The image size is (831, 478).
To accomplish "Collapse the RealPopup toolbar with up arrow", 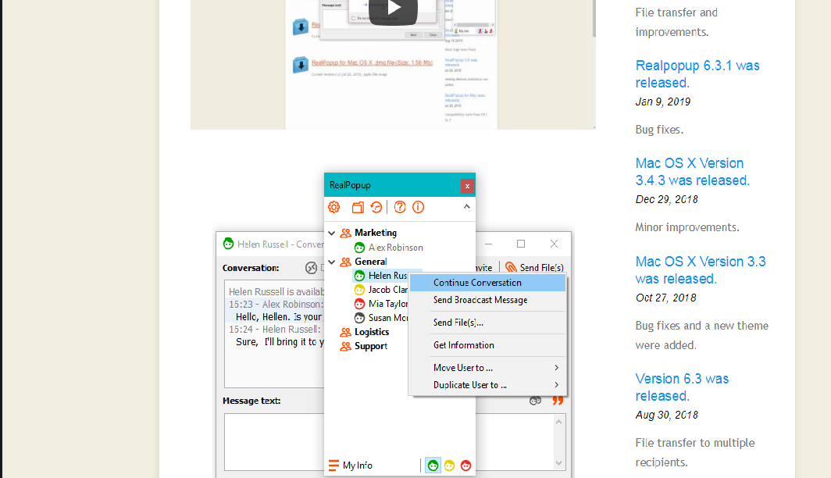I will point(467,207).
